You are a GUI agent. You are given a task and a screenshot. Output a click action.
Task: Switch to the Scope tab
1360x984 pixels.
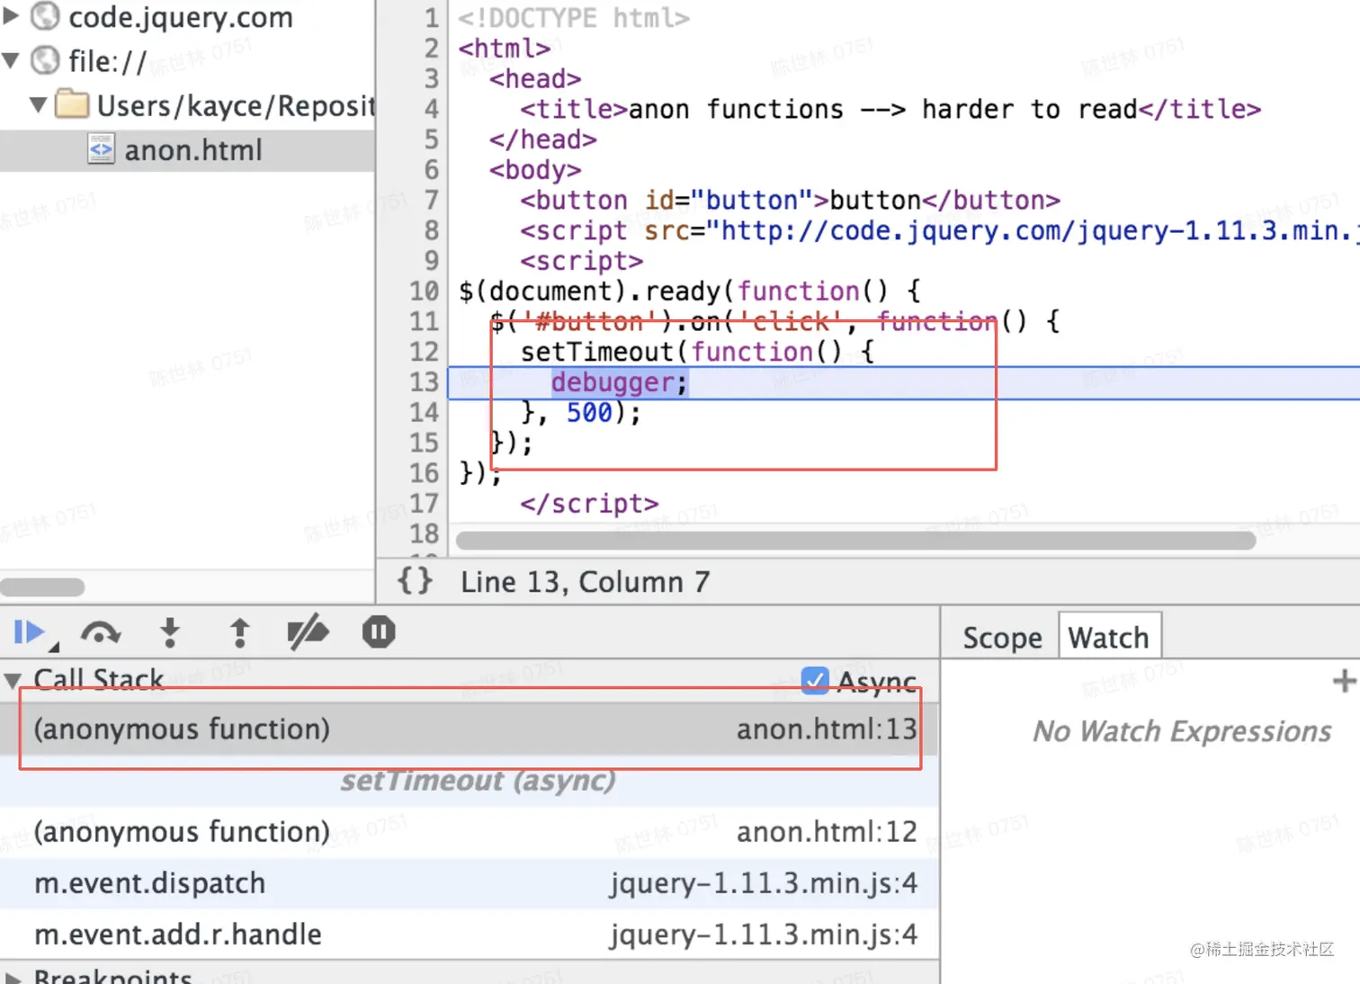click(x=1002, y=638)
